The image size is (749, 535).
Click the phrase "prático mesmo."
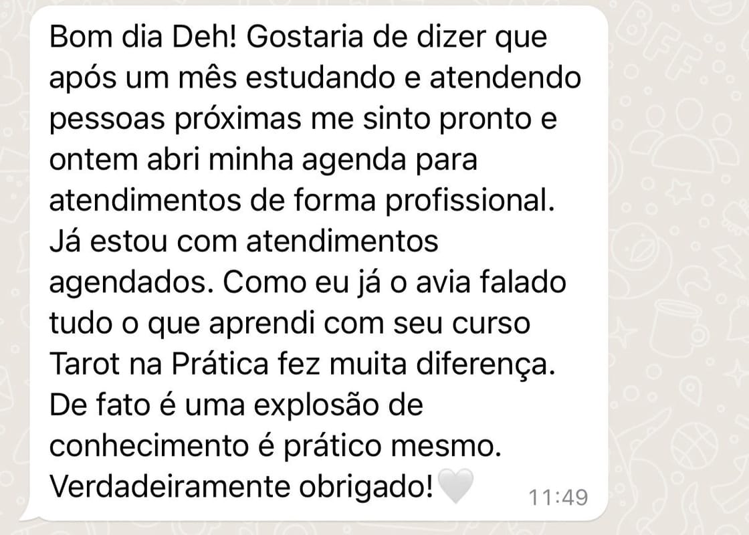393,446
